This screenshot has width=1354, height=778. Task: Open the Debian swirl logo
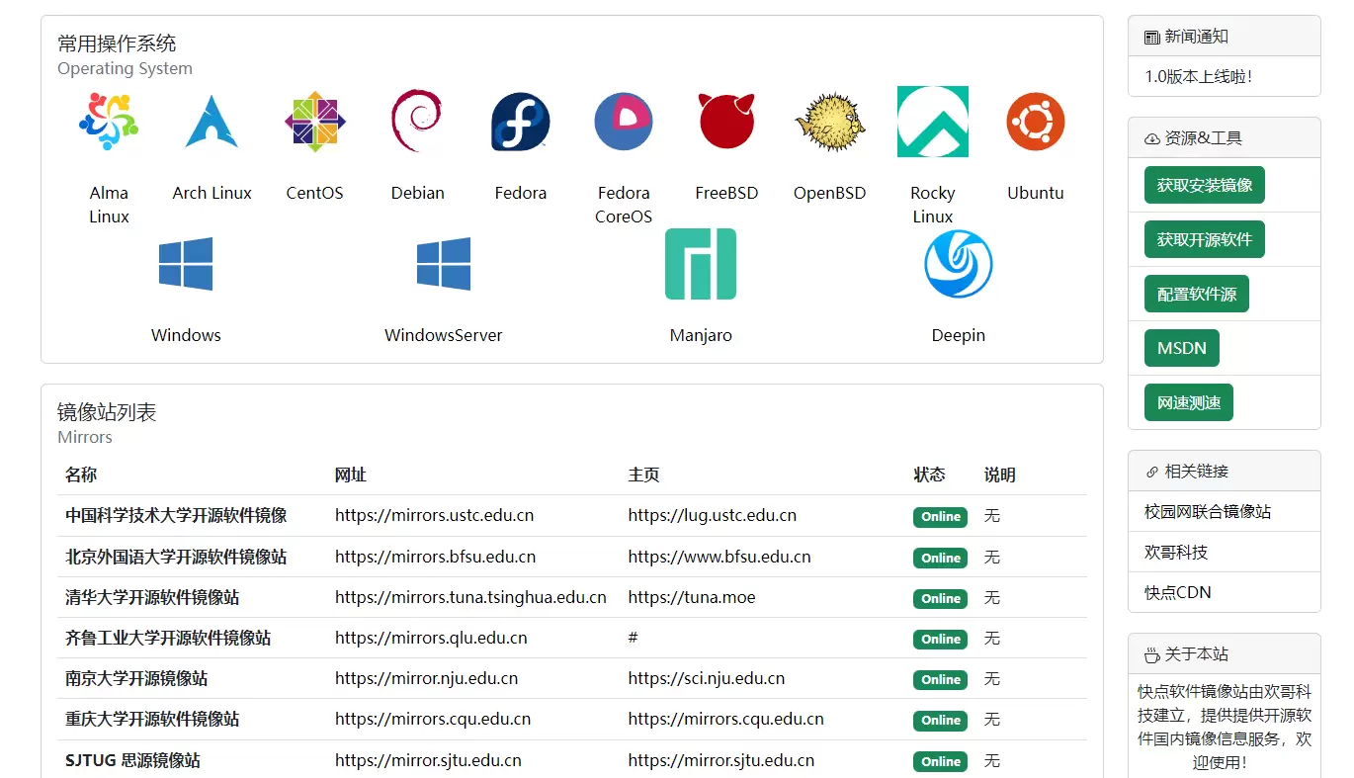click(x=417, y=122)
